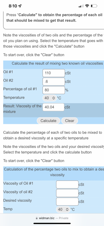Screen dimensions: 104x226
Task: Select the Oil #2 field containing .6
Action: [54, 82]
